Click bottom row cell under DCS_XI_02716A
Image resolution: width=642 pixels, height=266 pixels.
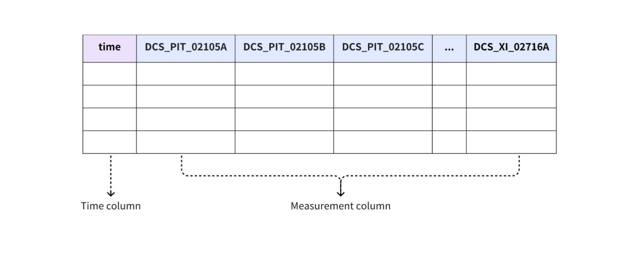click(x=511, y=142)
